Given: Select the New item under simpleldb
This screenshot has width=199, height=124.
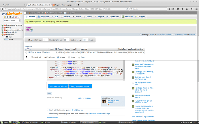Looking at the screenshot, I should [x=10, y=37].
